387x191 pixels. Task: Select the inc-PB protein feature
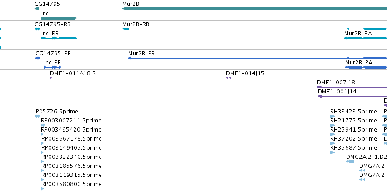coord(53,67)
